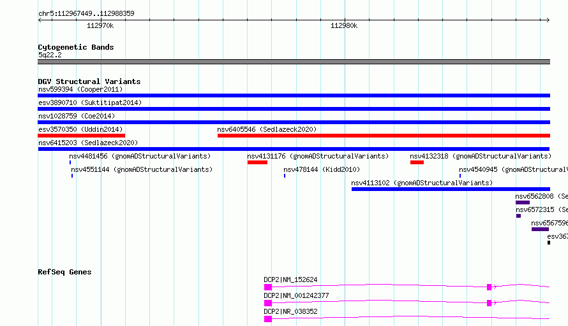Select the nsv6415203 (Sedlazeck2020) blue bar
This screenshot has height=326, width=568.
pyautogui.click(x=294, y=149)
